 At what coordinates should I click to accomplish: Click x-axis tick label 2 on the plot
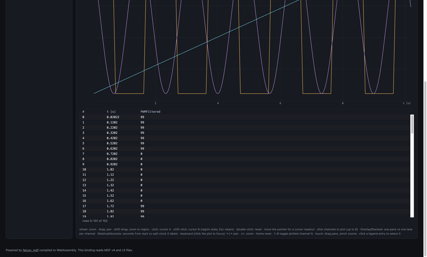coord(155,103)
